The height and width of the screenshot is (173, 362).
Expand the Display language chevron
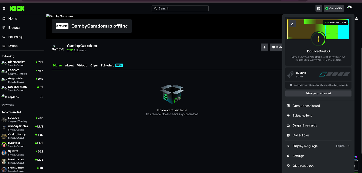tap(349, 146)
